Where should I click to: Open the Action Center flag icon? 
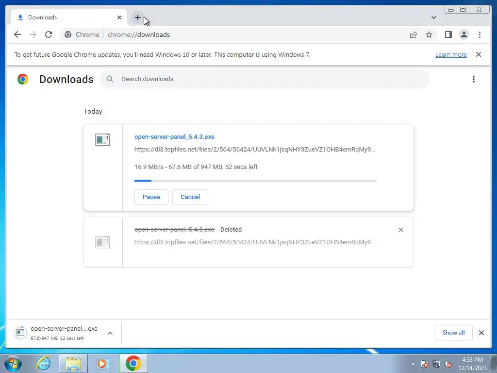pyautogui.click(x=425, y=364)
